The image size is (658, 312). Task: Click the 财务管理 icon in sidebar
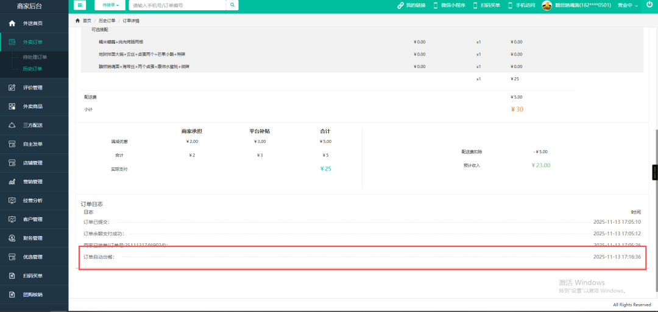(x=12, y=238)
